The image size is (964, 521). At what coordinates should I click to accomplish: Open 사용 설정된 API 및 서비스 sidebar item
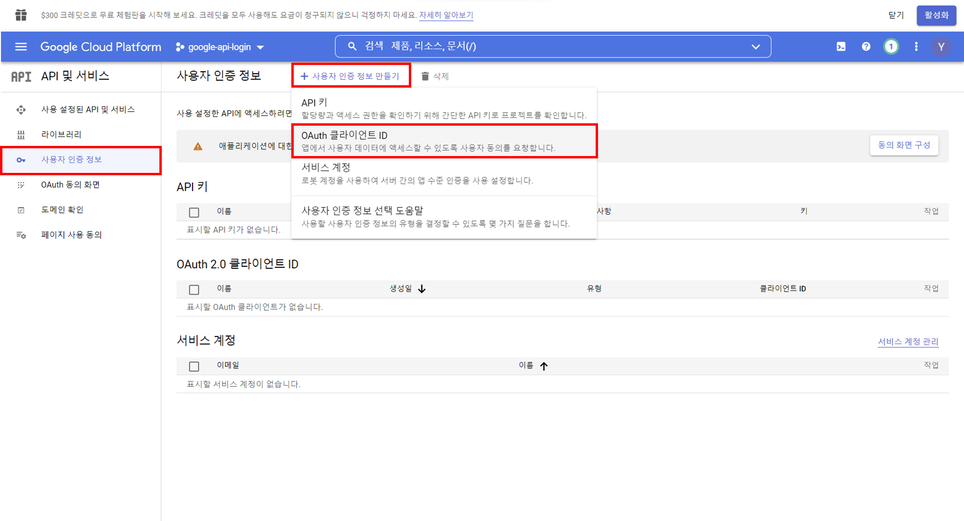pyautogui.click(x=81, y=110)
